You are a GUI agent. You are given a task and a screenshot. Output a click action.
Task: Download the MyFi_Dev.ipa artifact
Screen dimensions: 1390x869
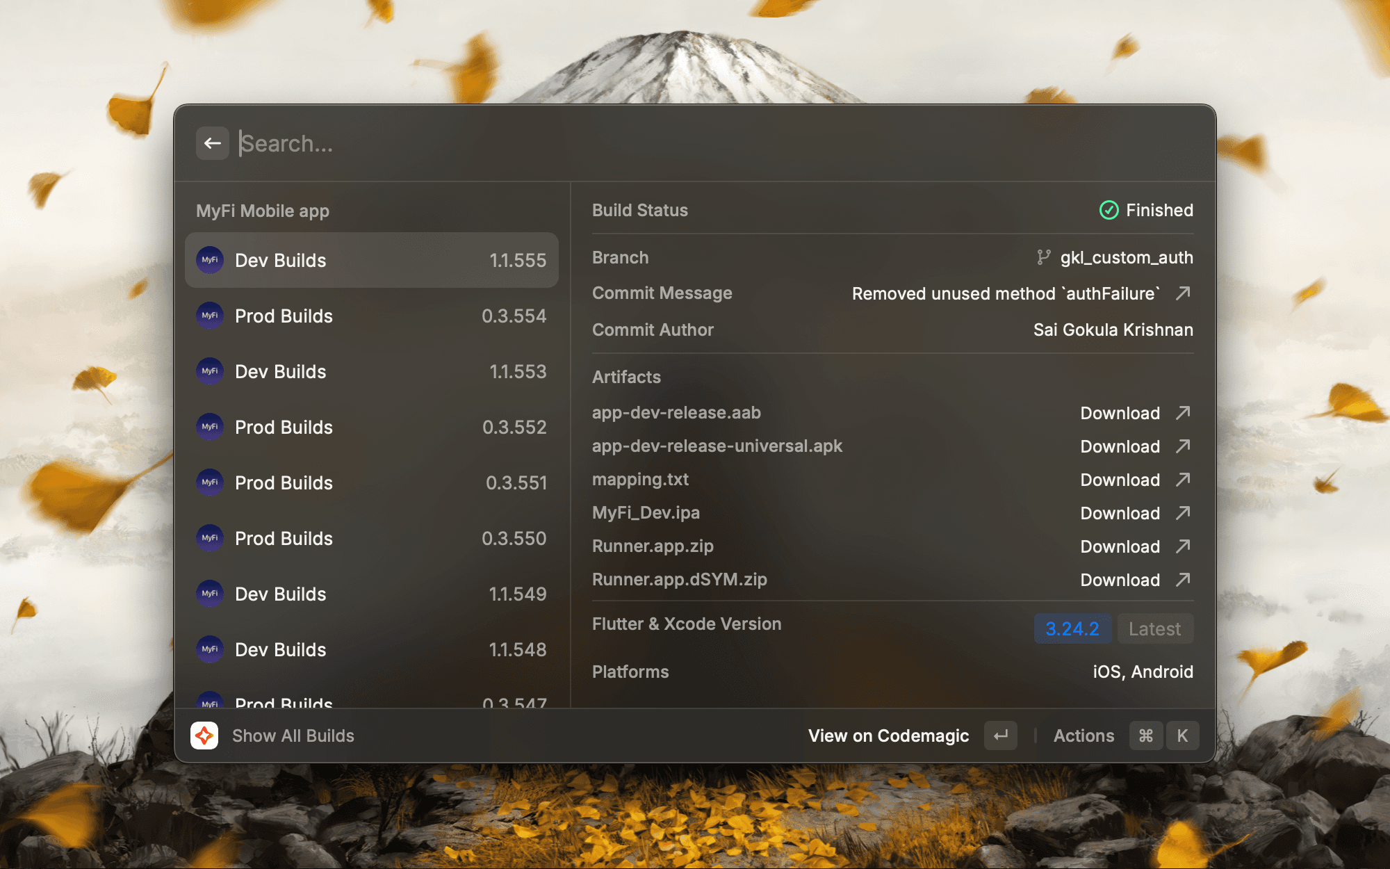1120,513
